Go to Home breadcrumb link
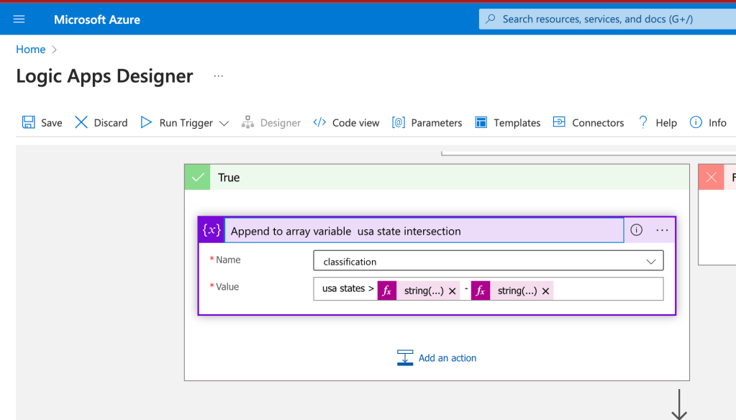This screenshot has width=736, height=420. click(30, 50)
